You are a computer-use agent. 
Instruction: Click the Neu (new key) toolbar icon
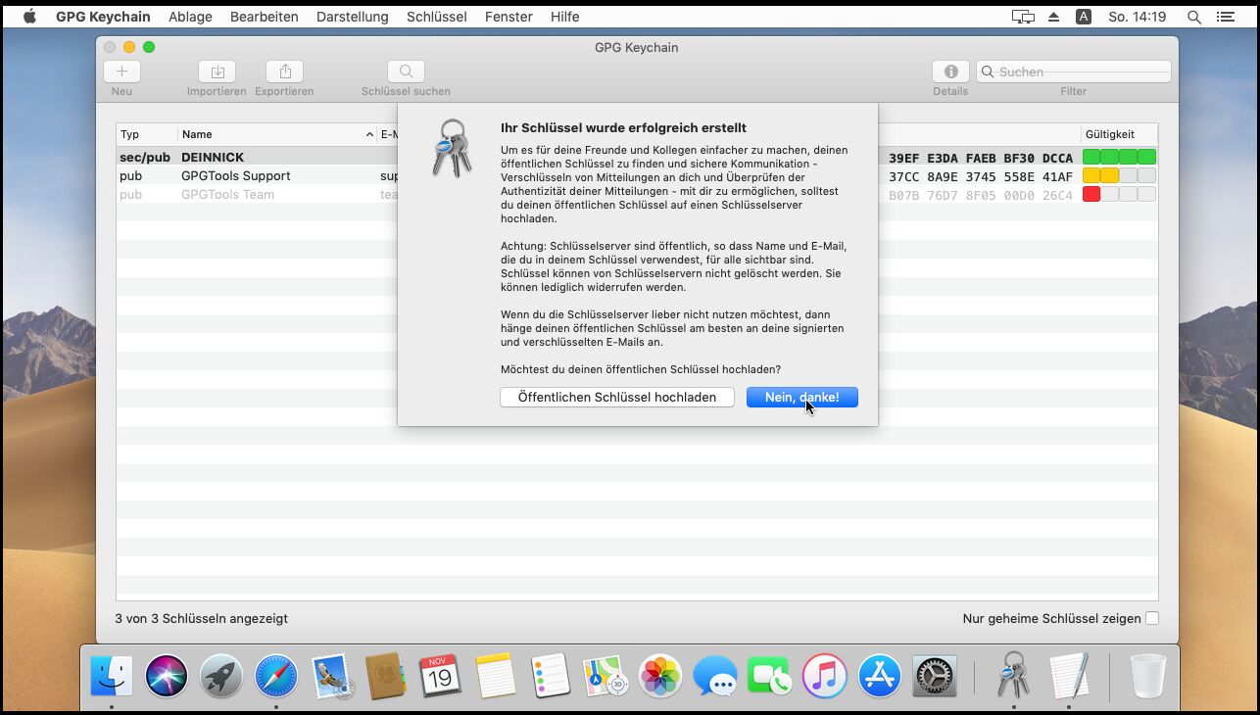[121, 71]
